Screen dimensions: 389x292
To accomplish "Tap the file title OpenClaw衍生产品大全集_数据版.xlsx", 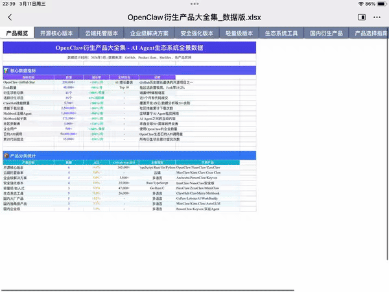I will 194,18.
